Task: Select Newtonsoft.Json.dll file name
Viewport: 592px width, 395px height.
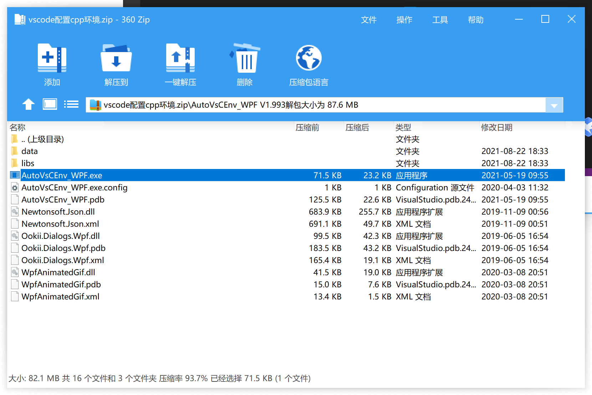Action: [x=58, y=212]
